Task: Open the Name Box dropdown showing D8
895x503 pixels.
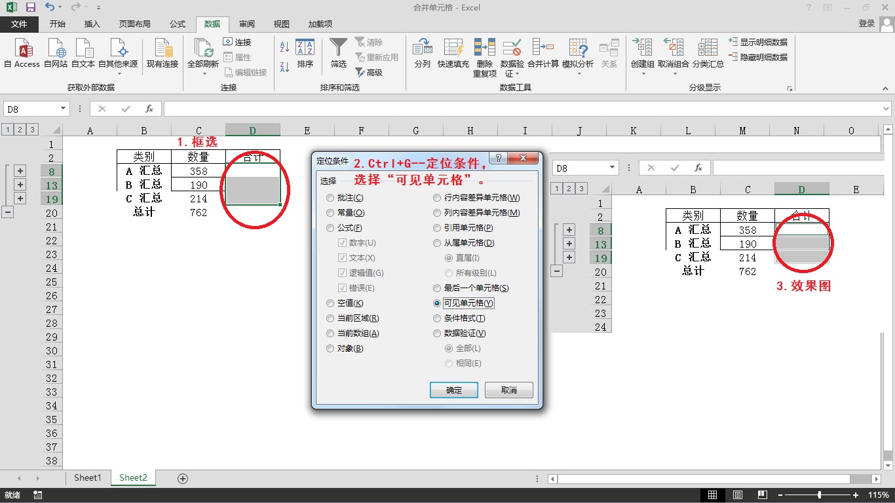Action: point(64,109)
